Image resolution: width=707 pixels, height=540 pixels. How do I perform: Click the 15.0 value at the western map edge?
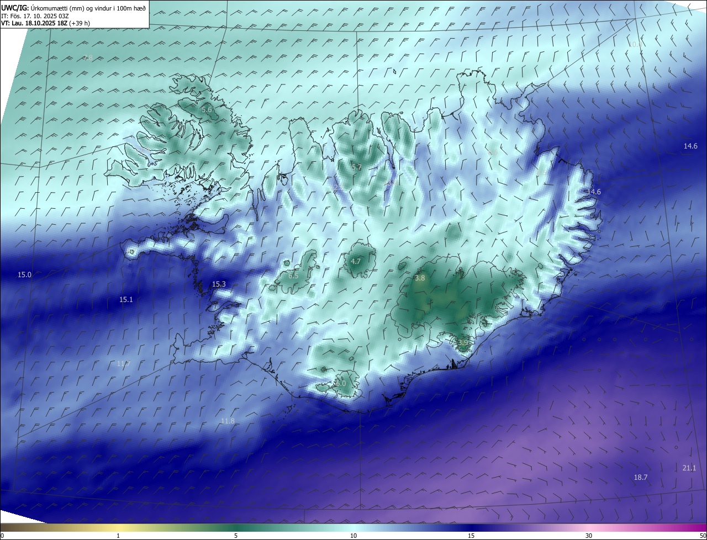pyautogui.click(x=24, y=274)
